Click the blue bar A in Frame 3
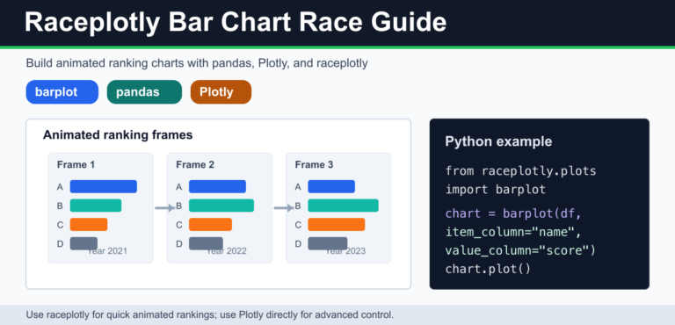Screen dimensions: 675x325 [331, 187]
